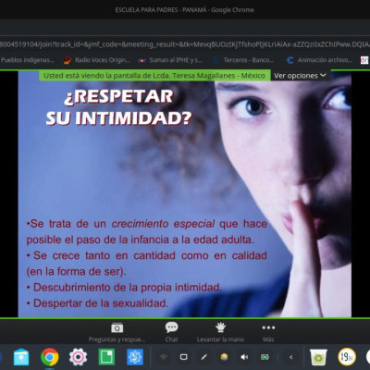Expand hidden tray icons chevron
This screenshot has height=370, width=370.
(x=291, y=357)
